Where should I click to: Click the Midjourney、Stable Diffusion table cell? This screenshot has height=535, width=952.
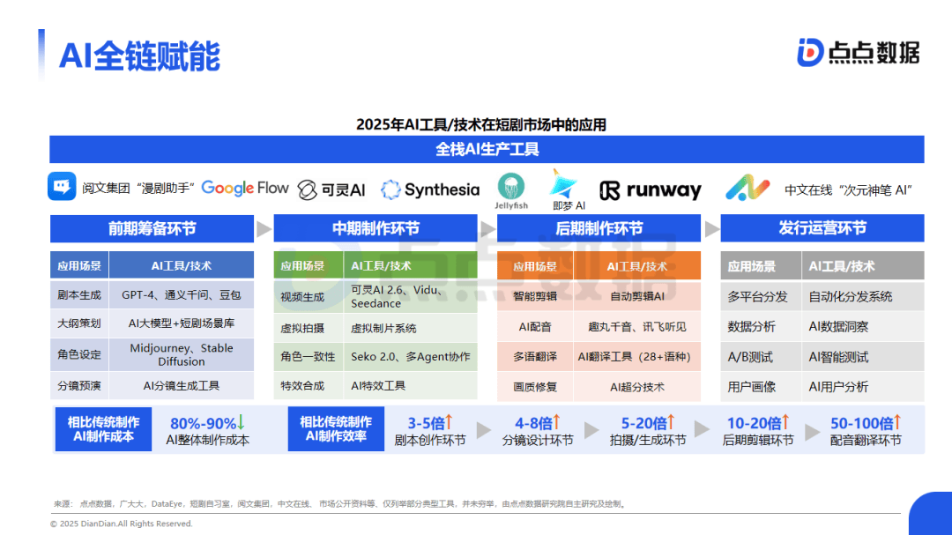182,354
